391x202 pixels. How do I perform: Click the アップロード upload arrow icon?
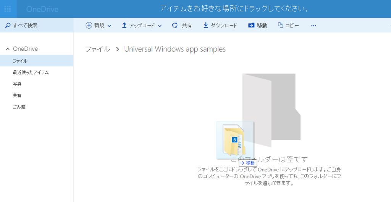[x=124, y=25]
